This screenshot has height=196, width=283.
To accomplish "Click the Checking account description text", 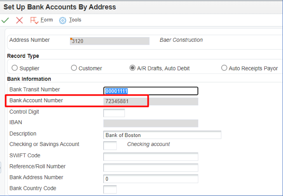I will tap(148, 144).
